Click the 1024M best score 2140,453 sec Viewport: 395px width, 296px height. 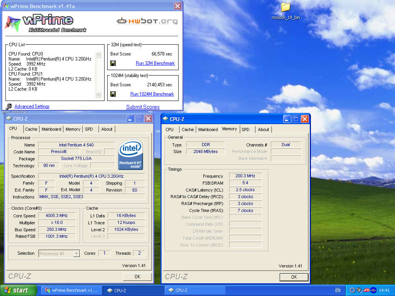click(x=159, y=84)
